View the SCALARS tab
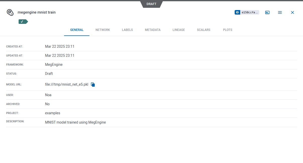The width and height of the screenshot is (303, 163). [x=204, y=30]
